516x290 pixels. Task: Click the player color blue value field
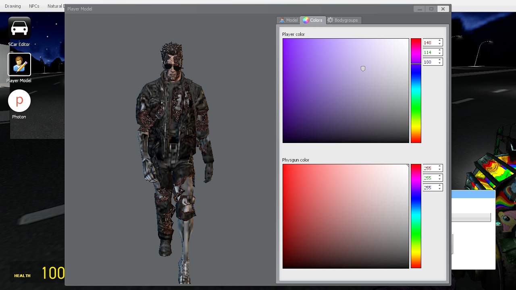click(x=429, y=62)
